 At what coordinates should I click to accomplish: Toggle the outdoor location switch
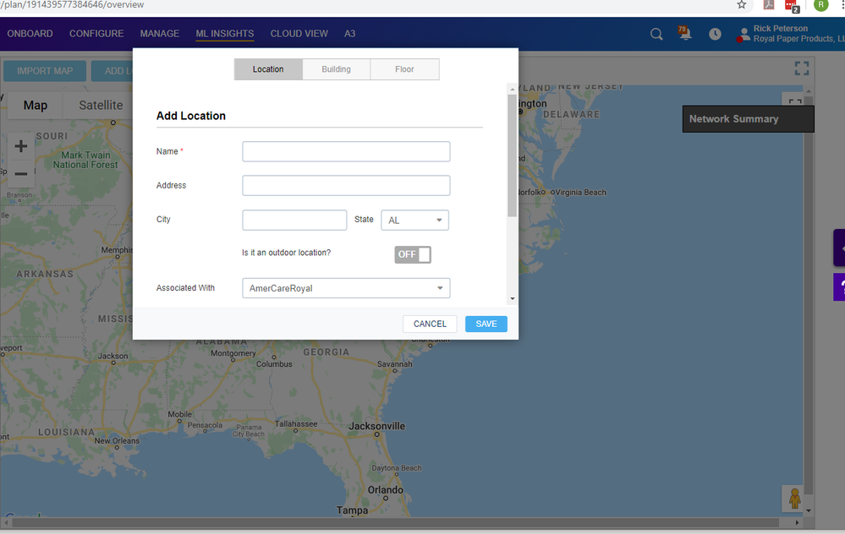coord(413,254)
